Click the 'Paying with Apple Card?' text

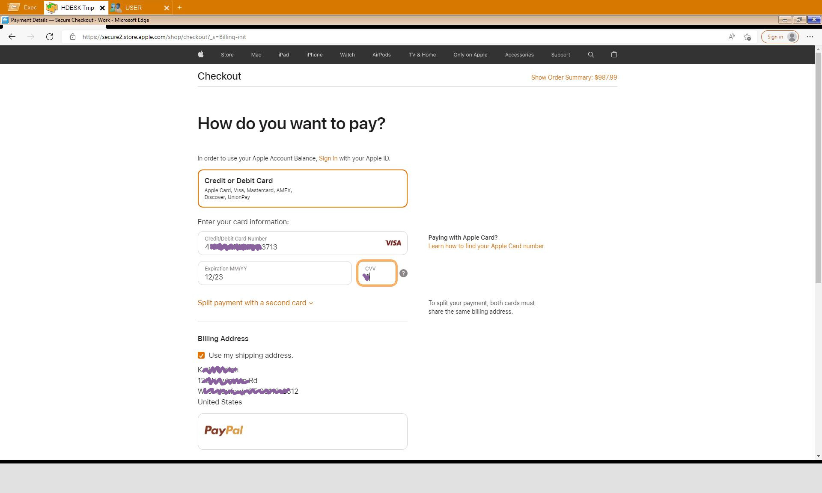tap(463, 238)
